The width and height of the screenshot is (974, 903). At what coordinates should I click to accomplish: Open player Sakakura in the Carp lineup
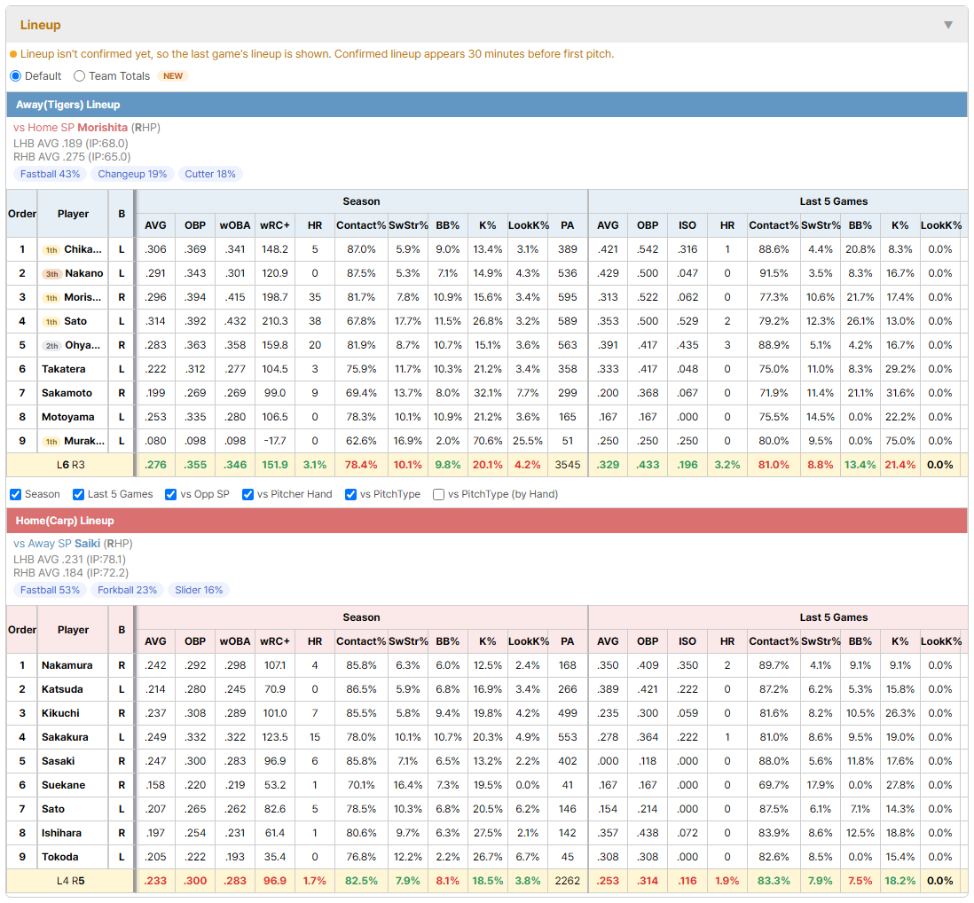coord(65,737)
